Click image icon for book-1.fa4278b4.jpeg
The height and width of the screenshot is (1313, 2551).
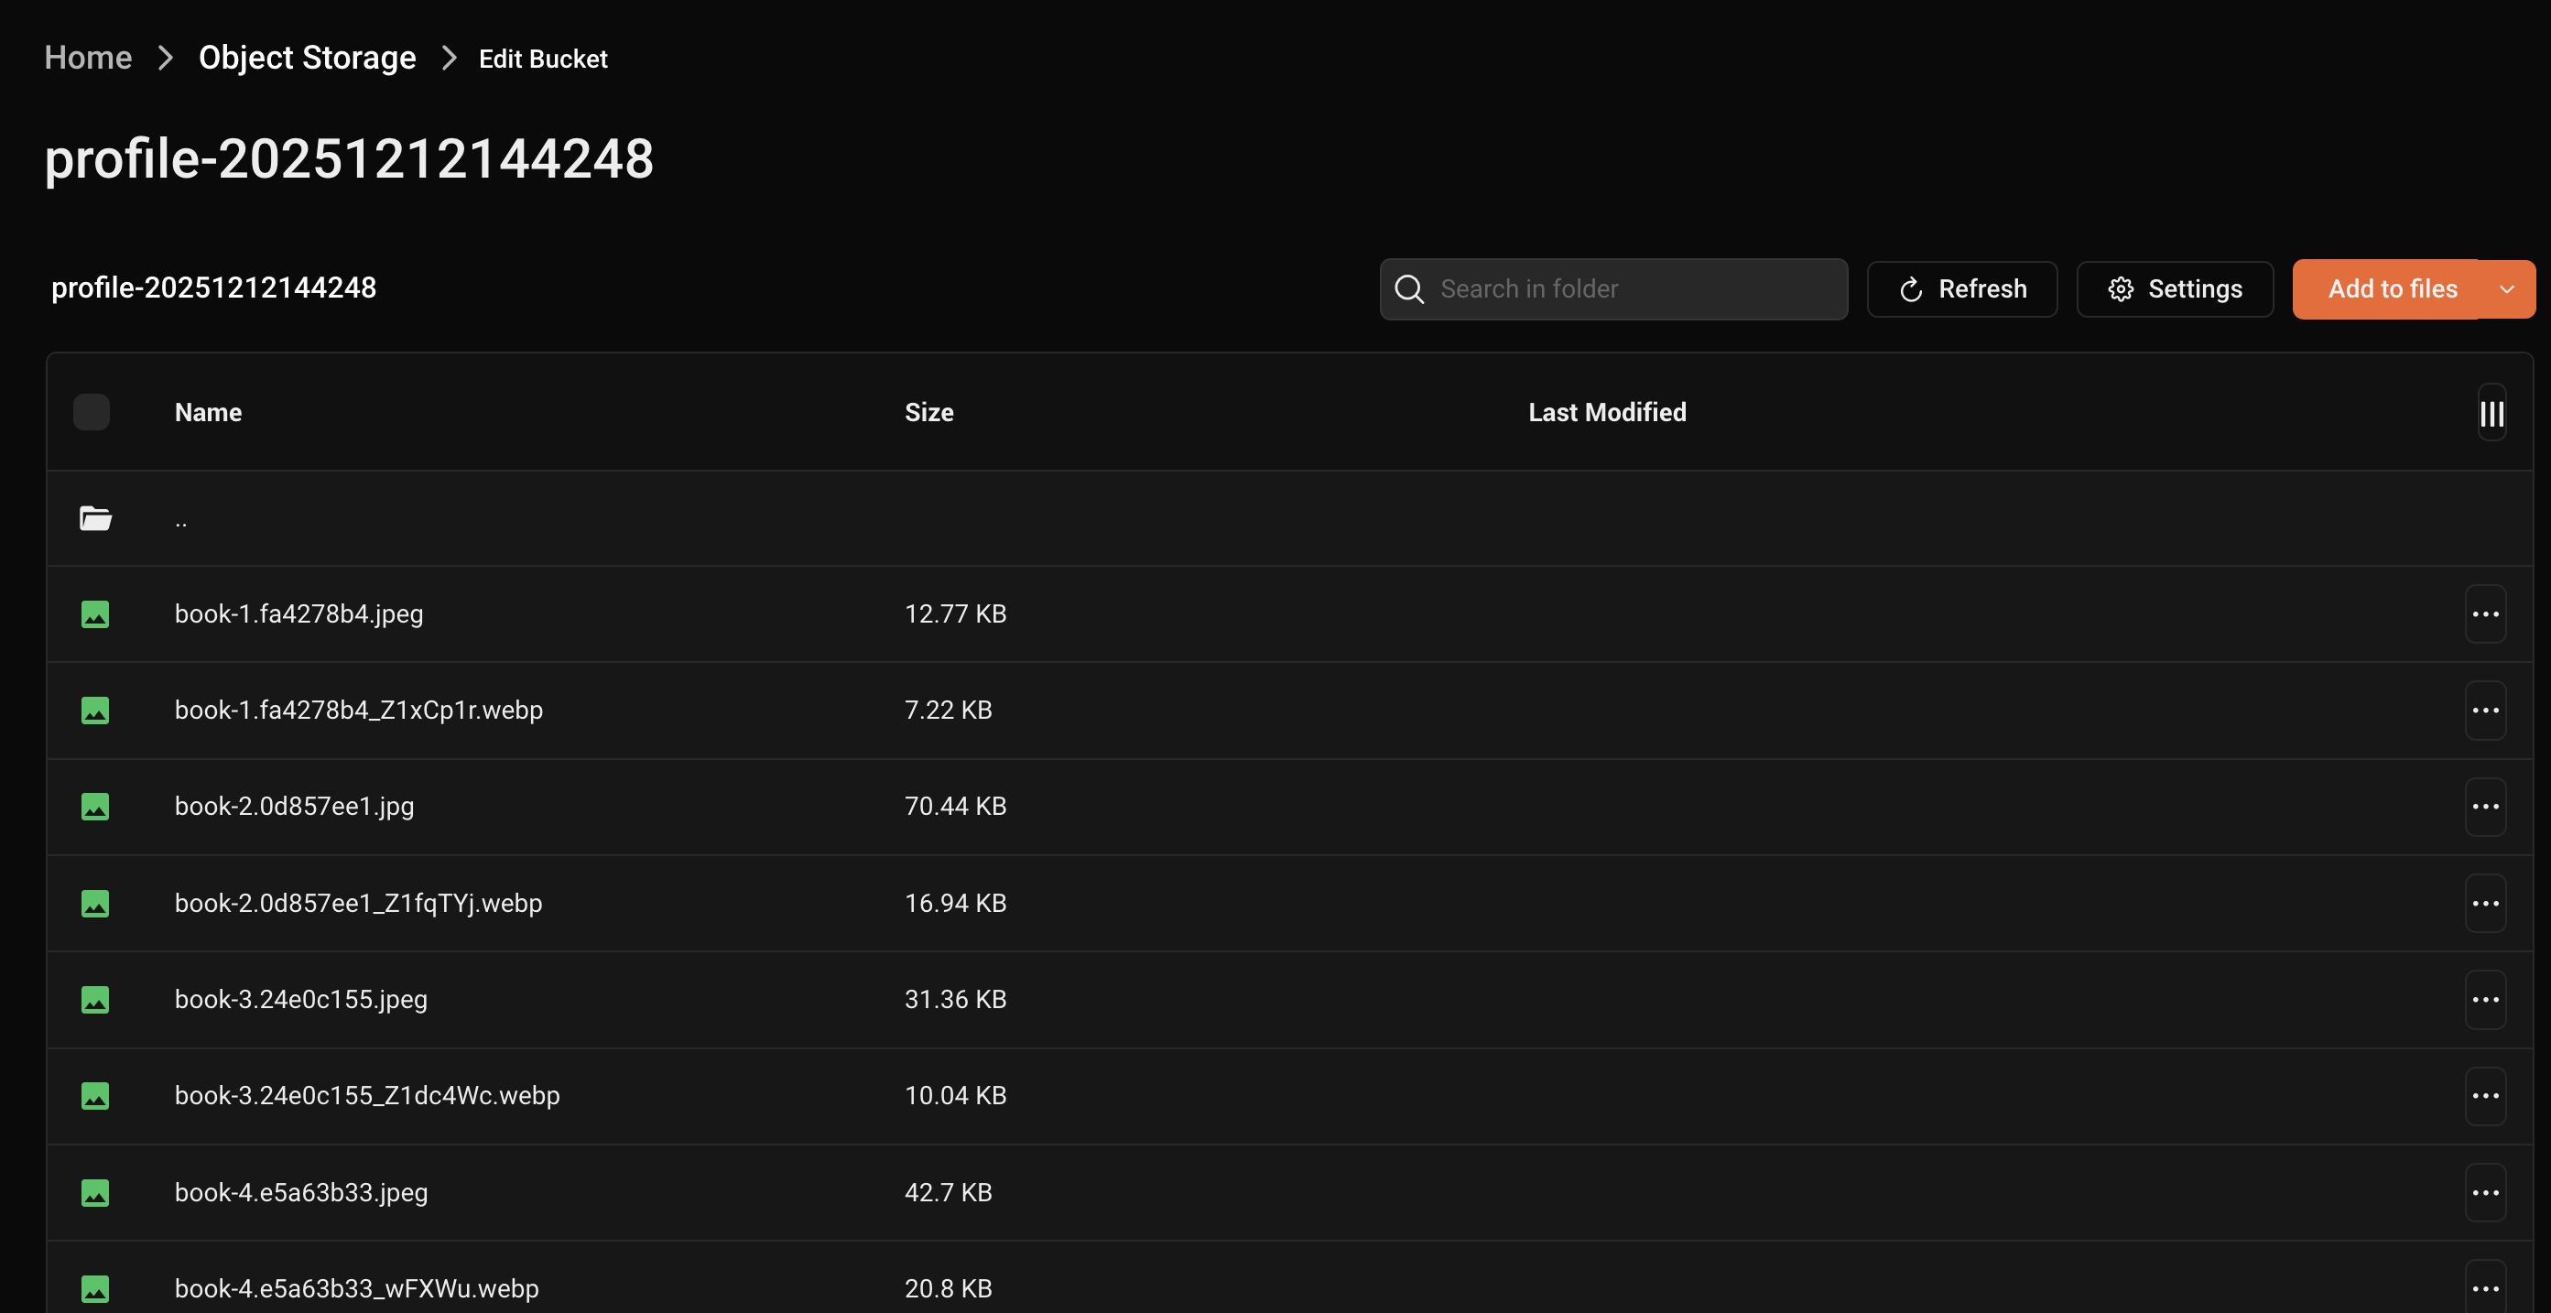(95, 613)
